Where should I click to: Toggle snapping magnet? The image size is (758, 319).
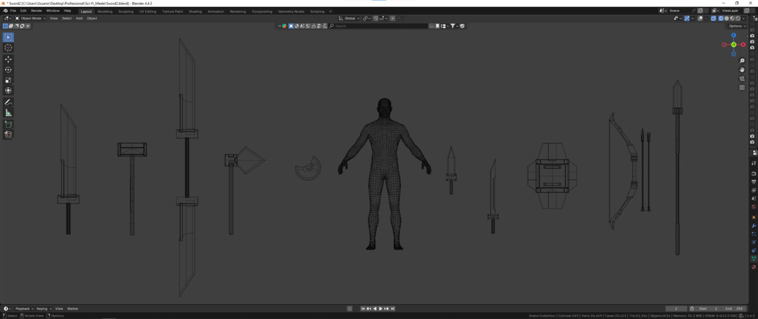click(x=375, y=18)
